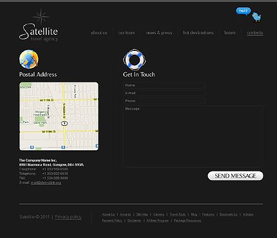Select the hotels menu item
The image size is (277, 238).
(x=230, y=33)
